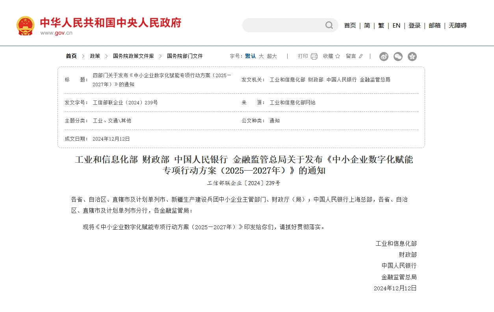
Task: Click topic category 工业、交通\其他
Action: click(x=112, y=121)
